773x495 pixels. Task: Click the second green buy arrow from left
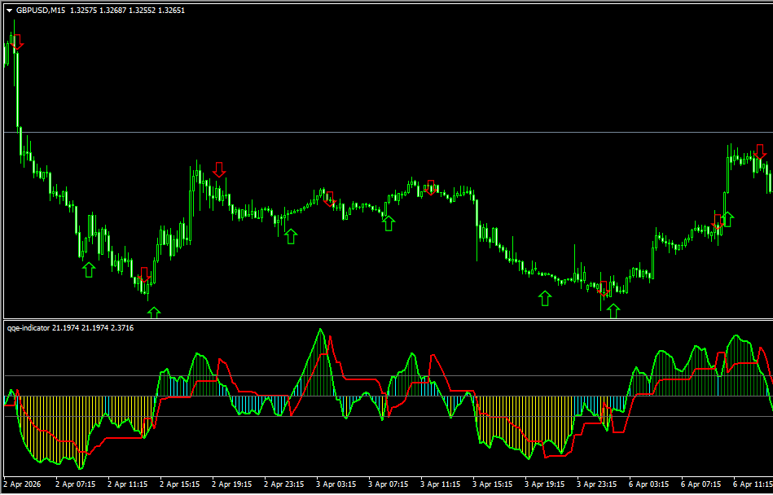[153, 313]
